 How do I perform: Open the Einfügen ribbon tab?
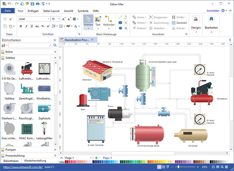coord(33,11)
